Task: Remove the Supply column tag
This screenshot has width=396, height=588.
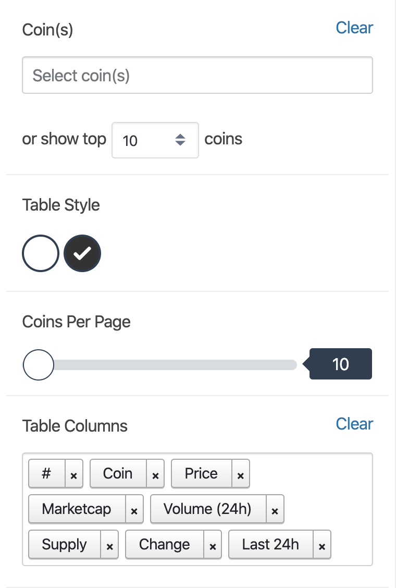Action: (x=109, y=545)
